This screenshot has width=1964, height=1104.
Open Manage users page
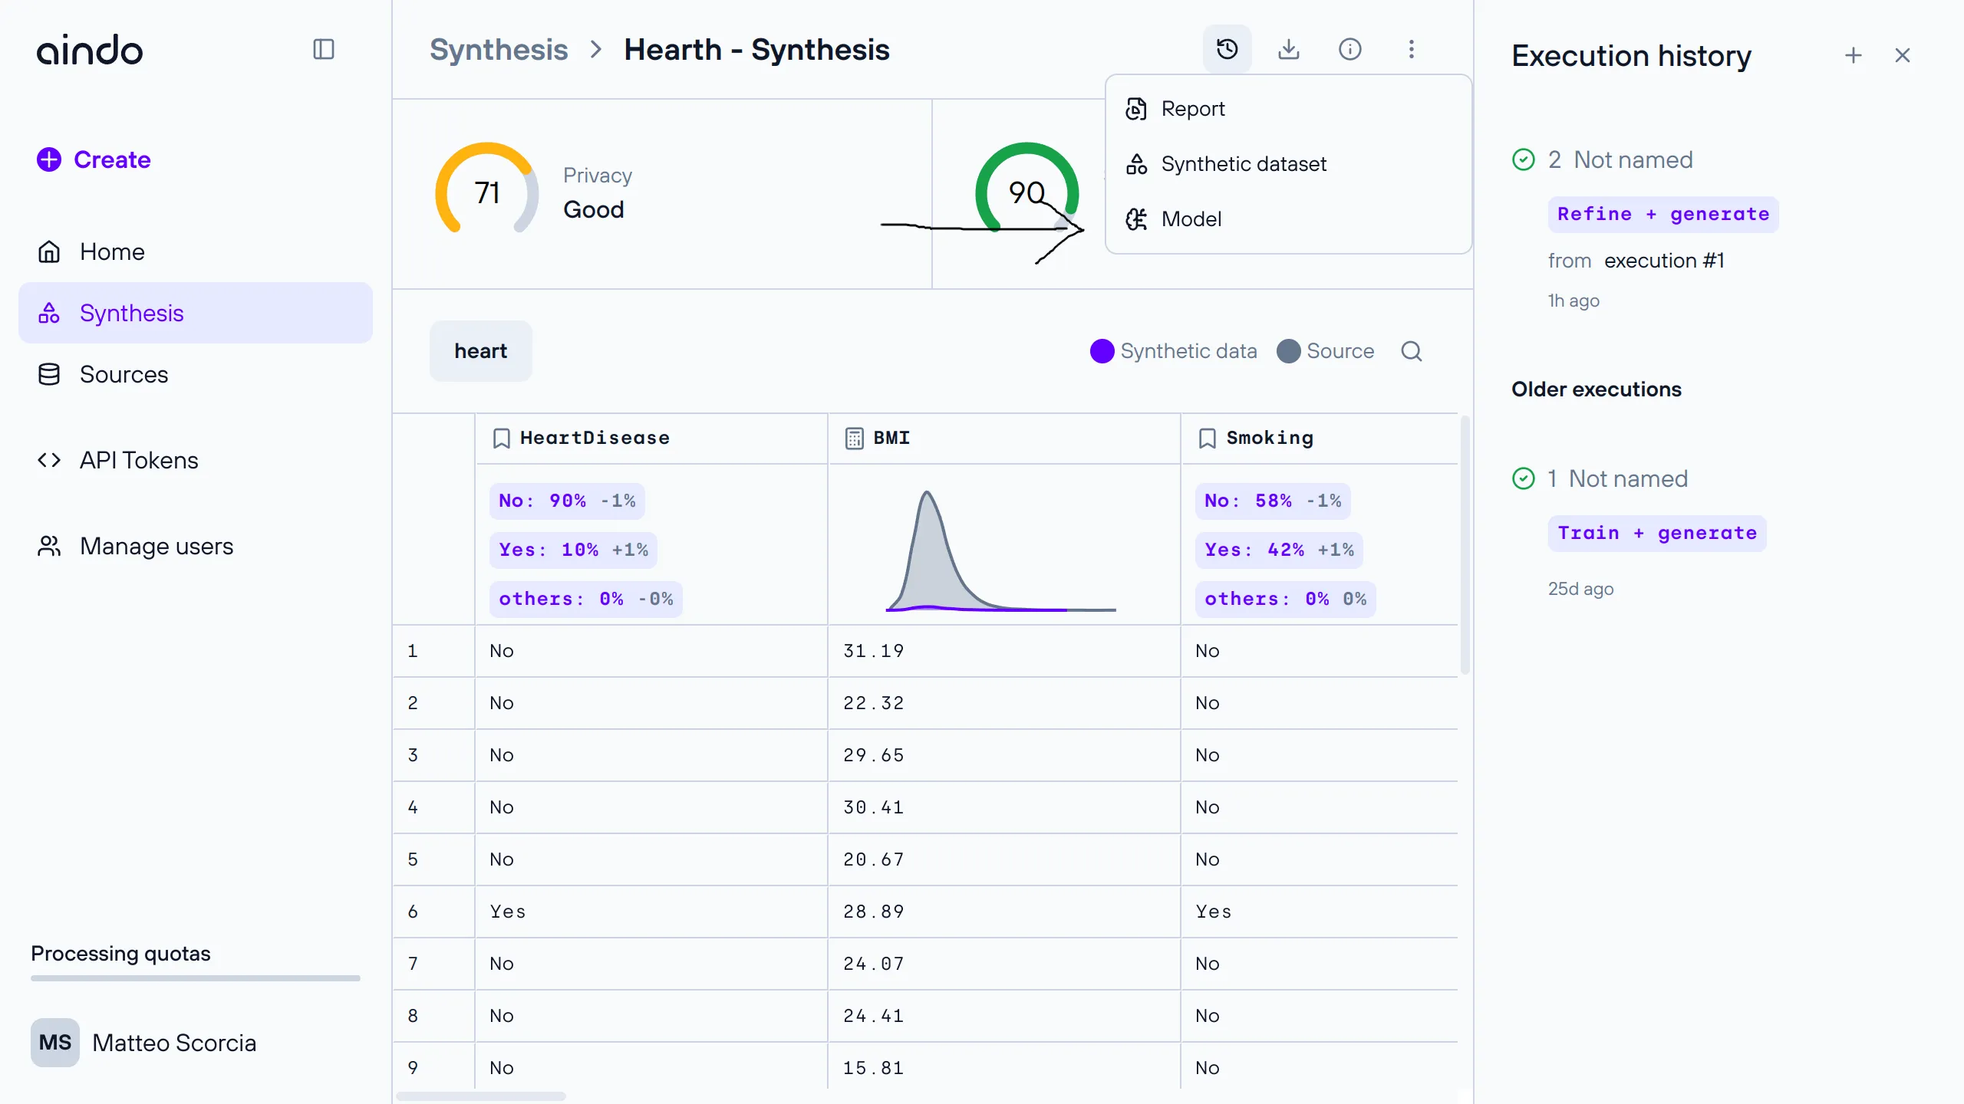(x=196, y=546)
